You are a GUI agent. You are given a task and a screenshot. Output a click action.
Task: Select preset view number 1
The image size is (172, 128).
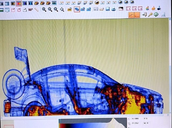click(129, 9)
